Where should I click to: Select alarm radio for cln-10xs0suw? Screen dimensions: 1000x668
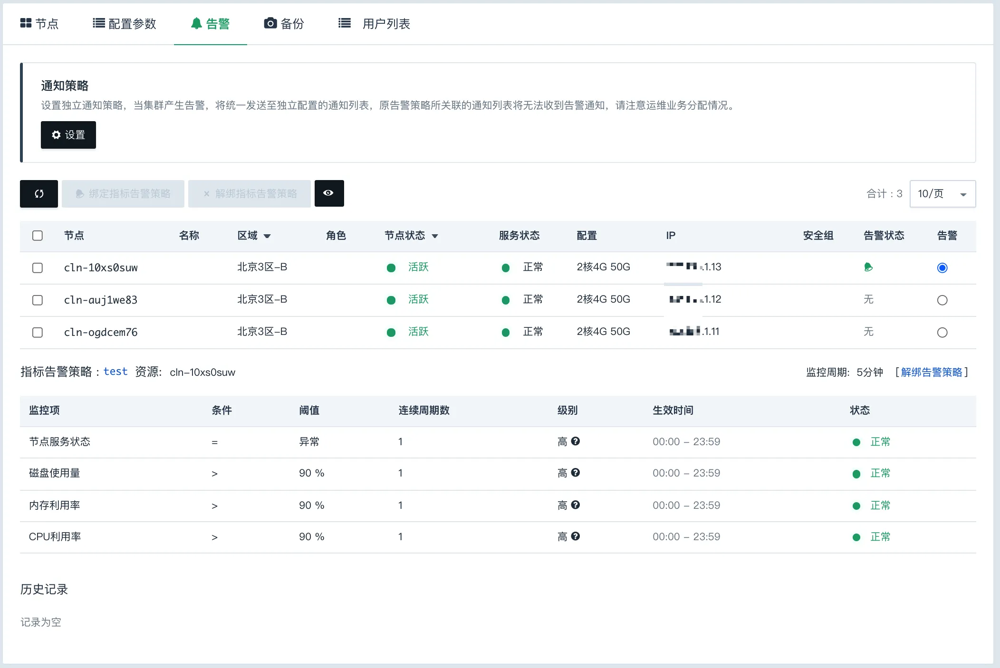pos(942,268)
